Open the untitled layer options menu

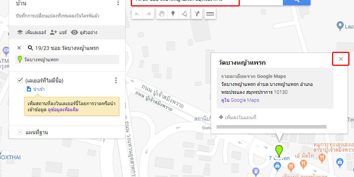coord(116,80)
